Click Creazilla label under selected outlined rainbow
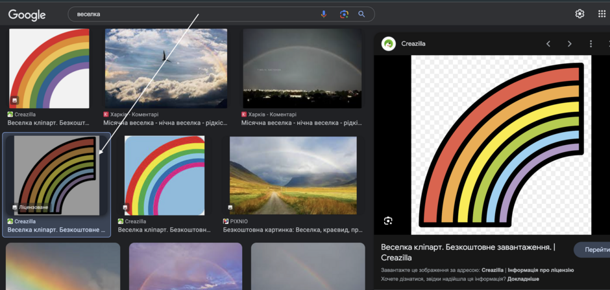The height and width of the screenshot is (290, 610). [25, 221]
